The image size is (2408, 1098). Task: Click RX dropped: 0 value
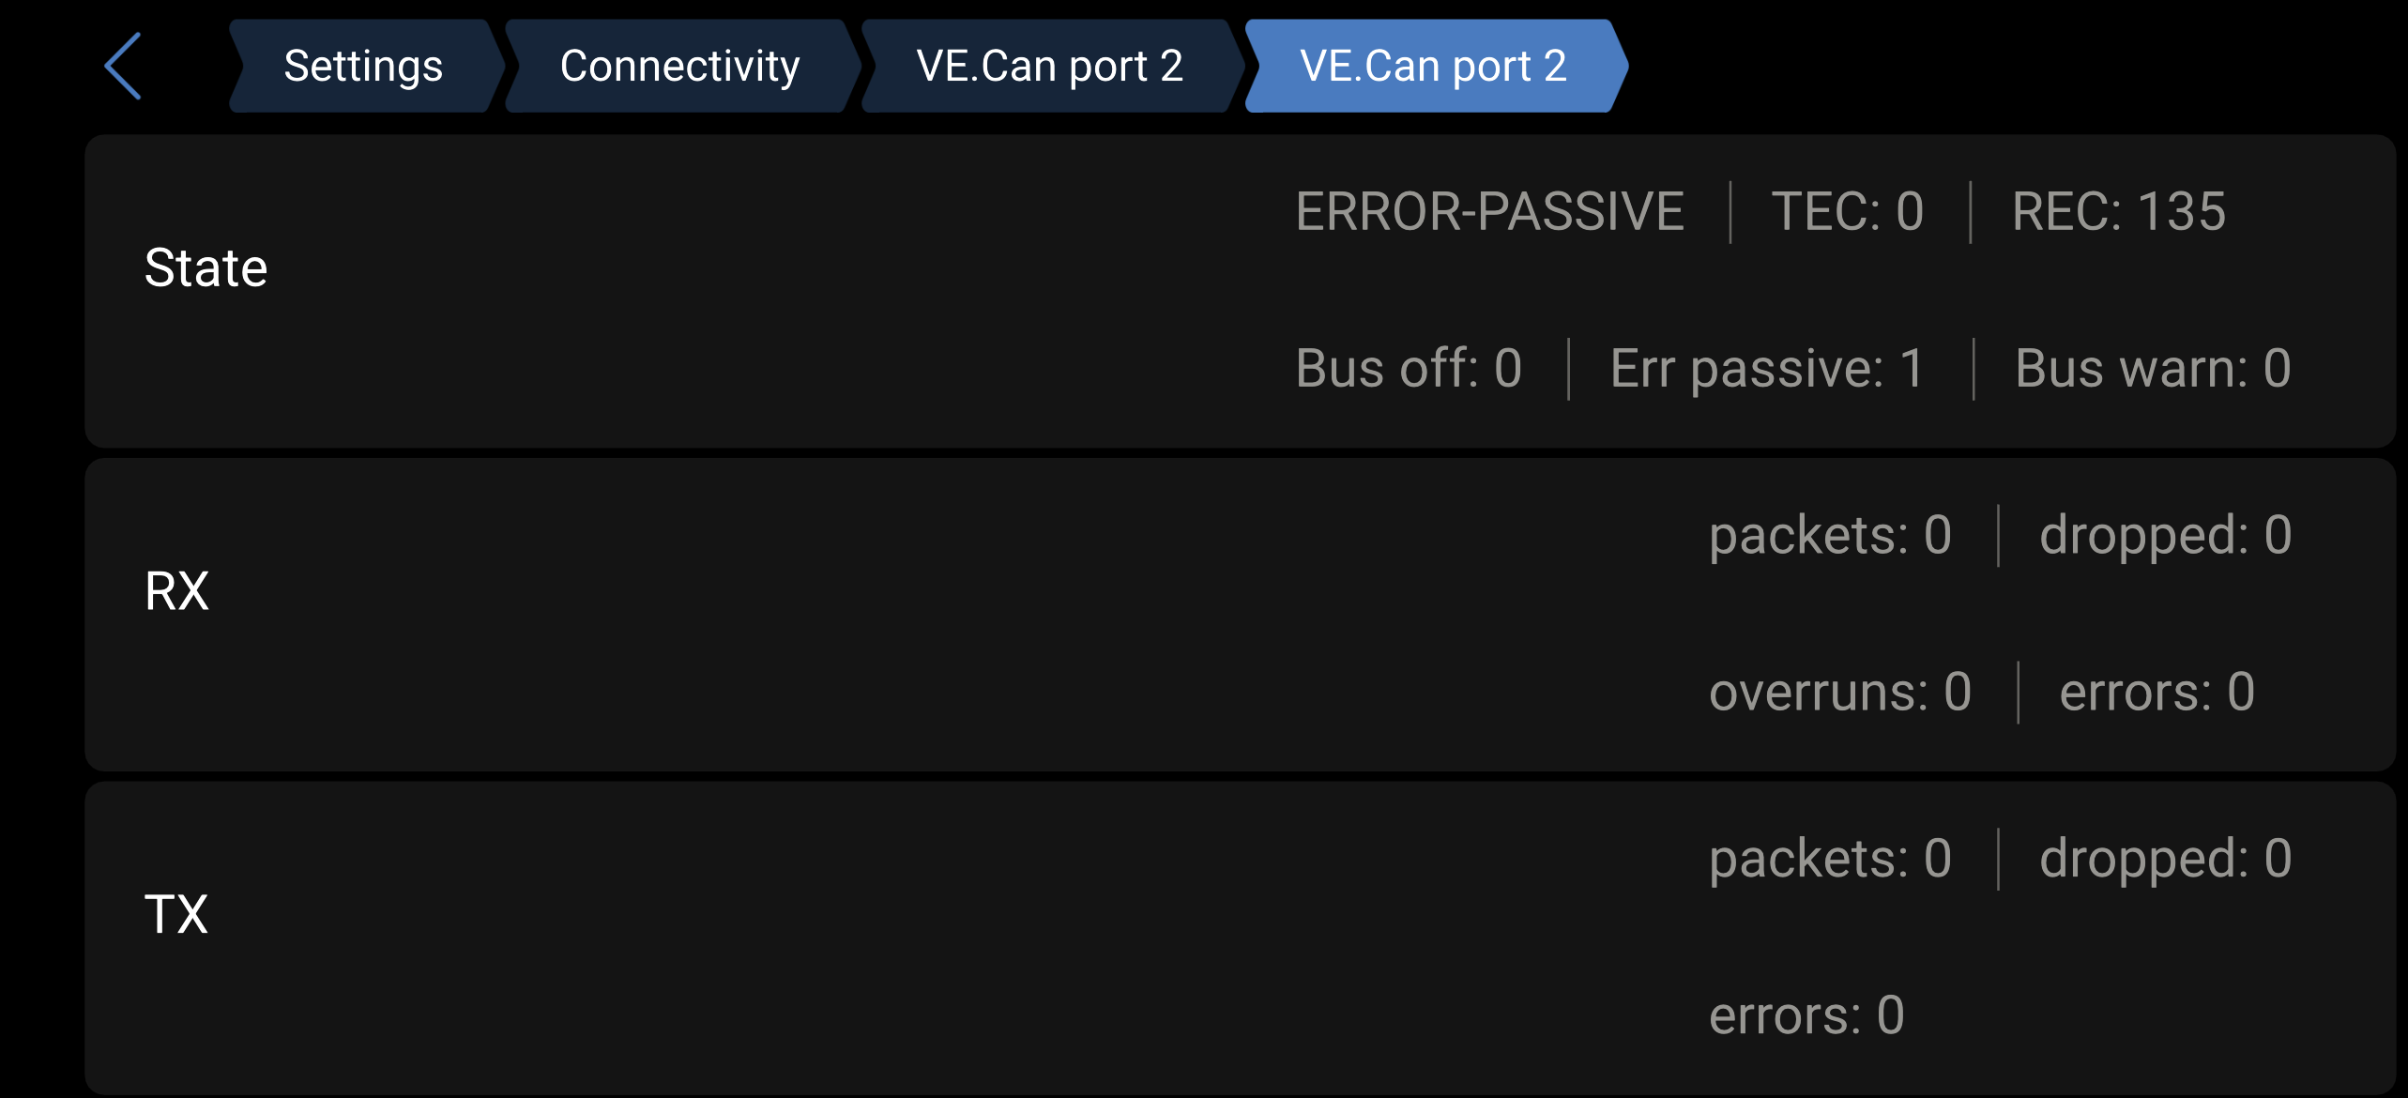(x=2166, y=535)
